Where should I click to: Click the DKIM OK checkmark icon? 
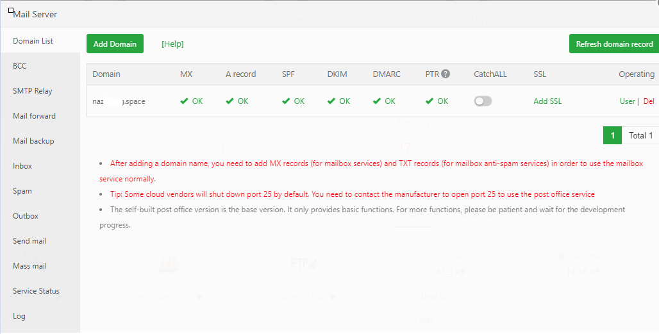tap(331, 101)
